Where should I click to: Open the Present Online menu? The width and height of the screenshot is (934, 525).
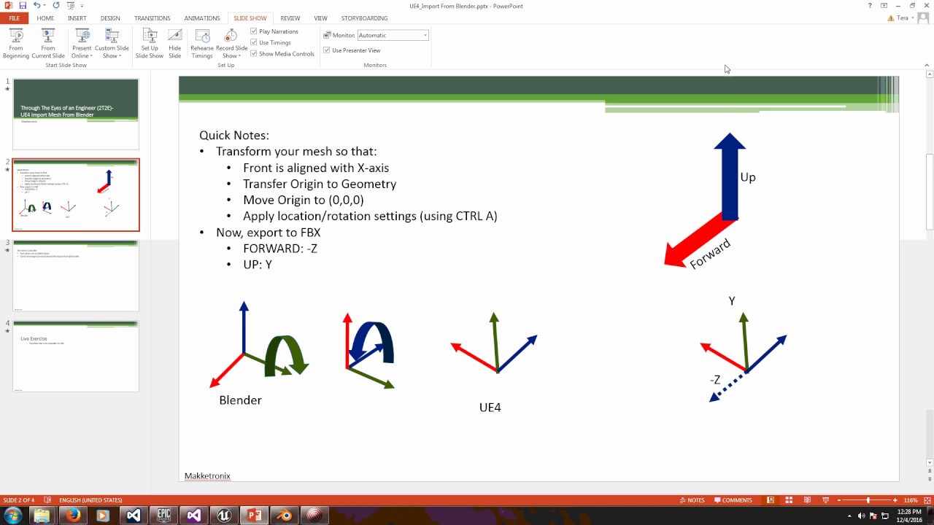point(82,44)
